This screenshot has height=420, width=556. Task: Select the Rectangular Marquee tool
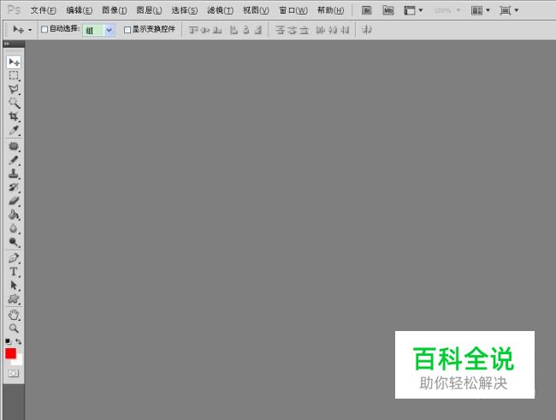click(14, 75)
